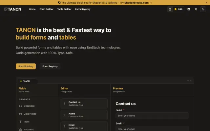210x131 pixels.
Task: Click the Shadcnblocks logo icon in the banner
Action: click(x=59, y=3)
